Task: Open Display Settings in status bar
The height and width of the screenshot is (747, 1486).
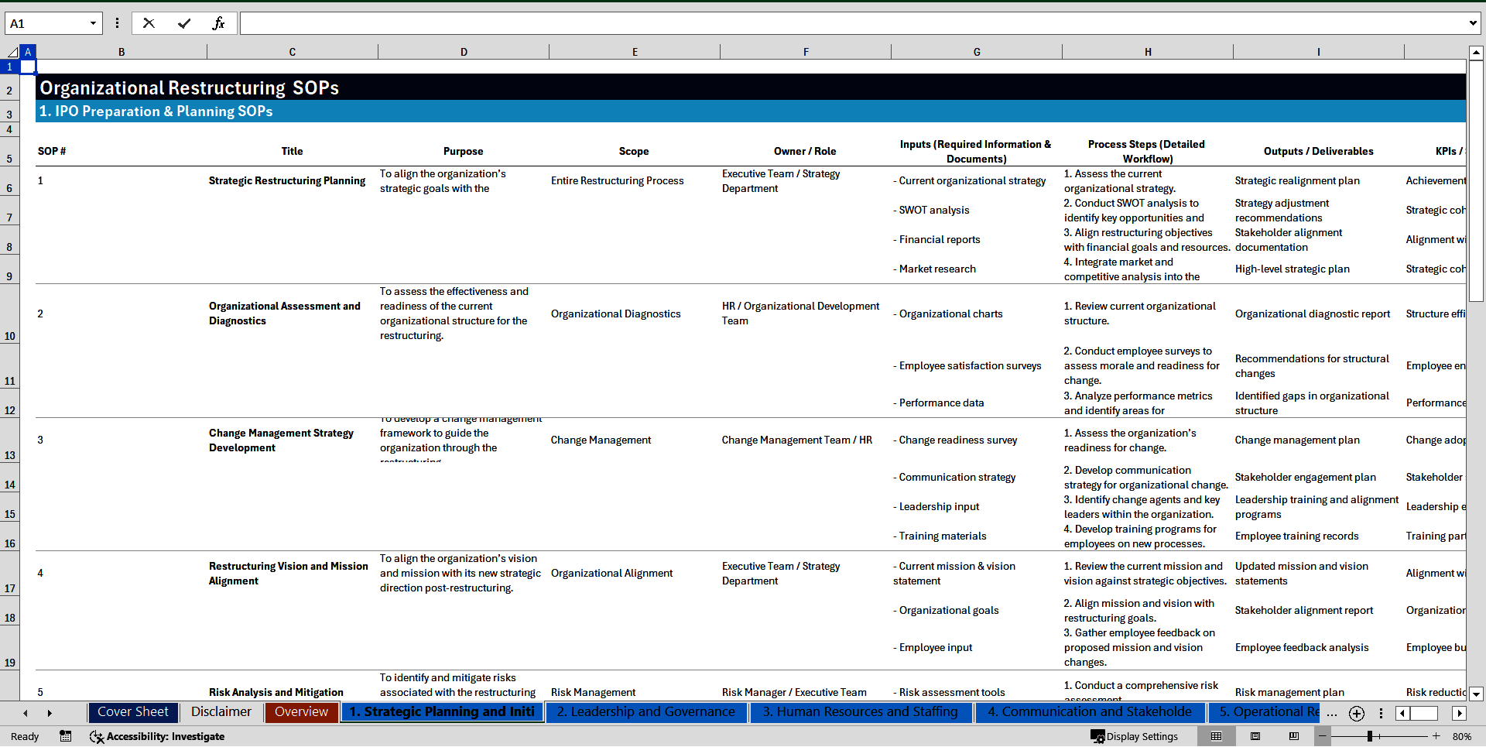Action: coord(1135,736)
